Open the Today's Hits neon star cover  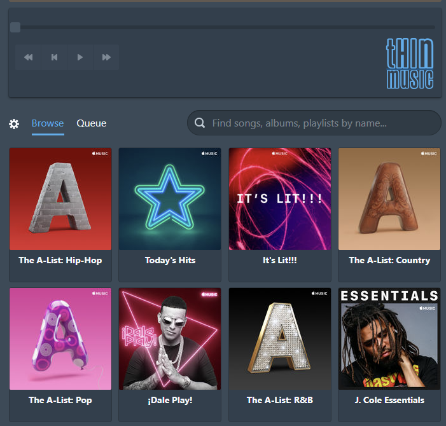(x=170, y=199)
